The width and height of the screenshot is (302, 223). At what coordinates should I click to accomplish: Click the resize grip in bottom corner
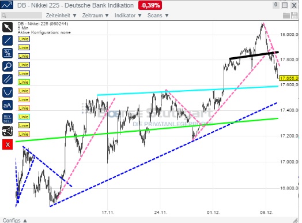tap(295, 220)
